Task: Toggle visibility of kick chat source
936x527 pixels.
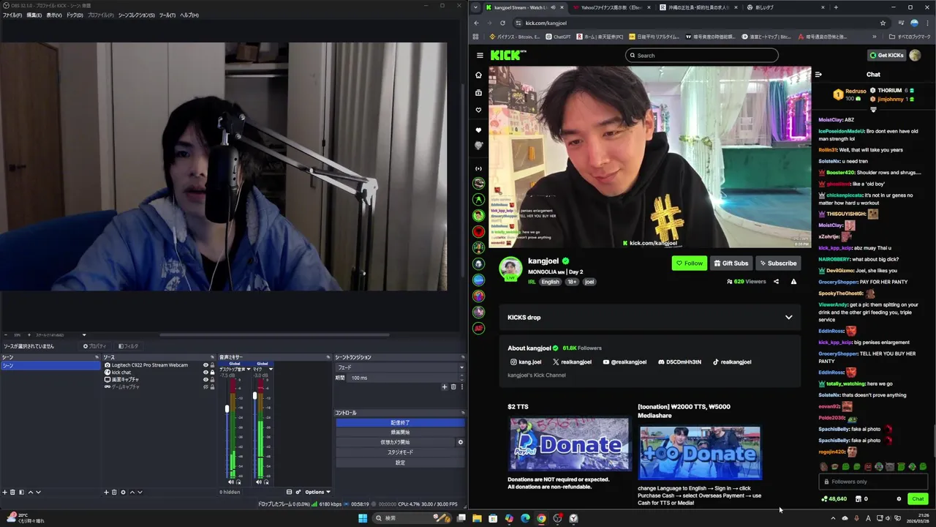Action: click(x=205, y=372)
